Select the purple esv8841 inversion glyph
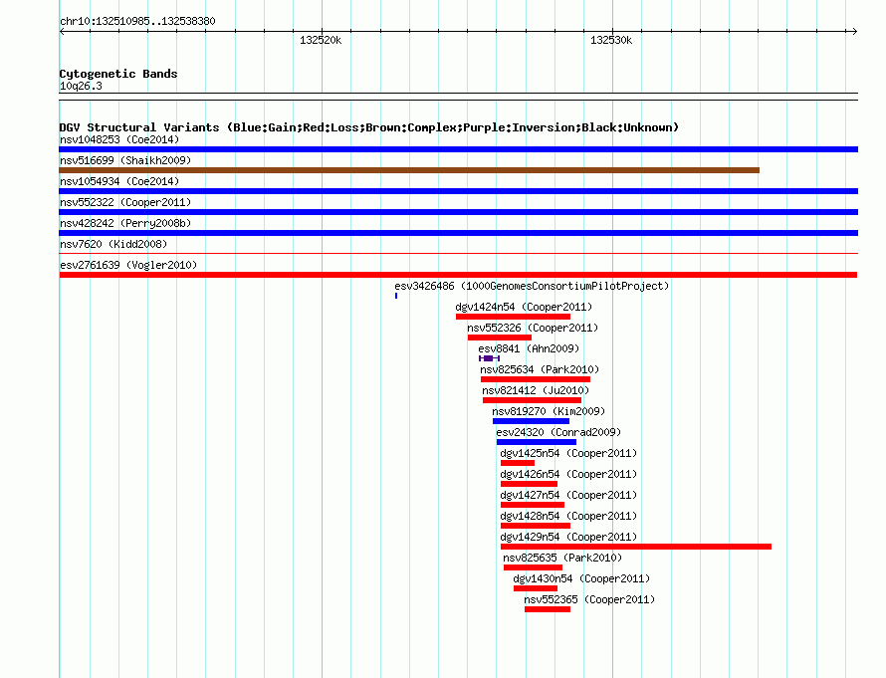 [490, 358]
